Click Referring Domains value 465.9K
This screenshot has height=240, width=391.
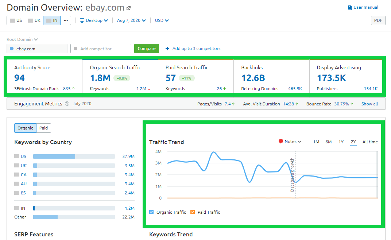(295, 89)
